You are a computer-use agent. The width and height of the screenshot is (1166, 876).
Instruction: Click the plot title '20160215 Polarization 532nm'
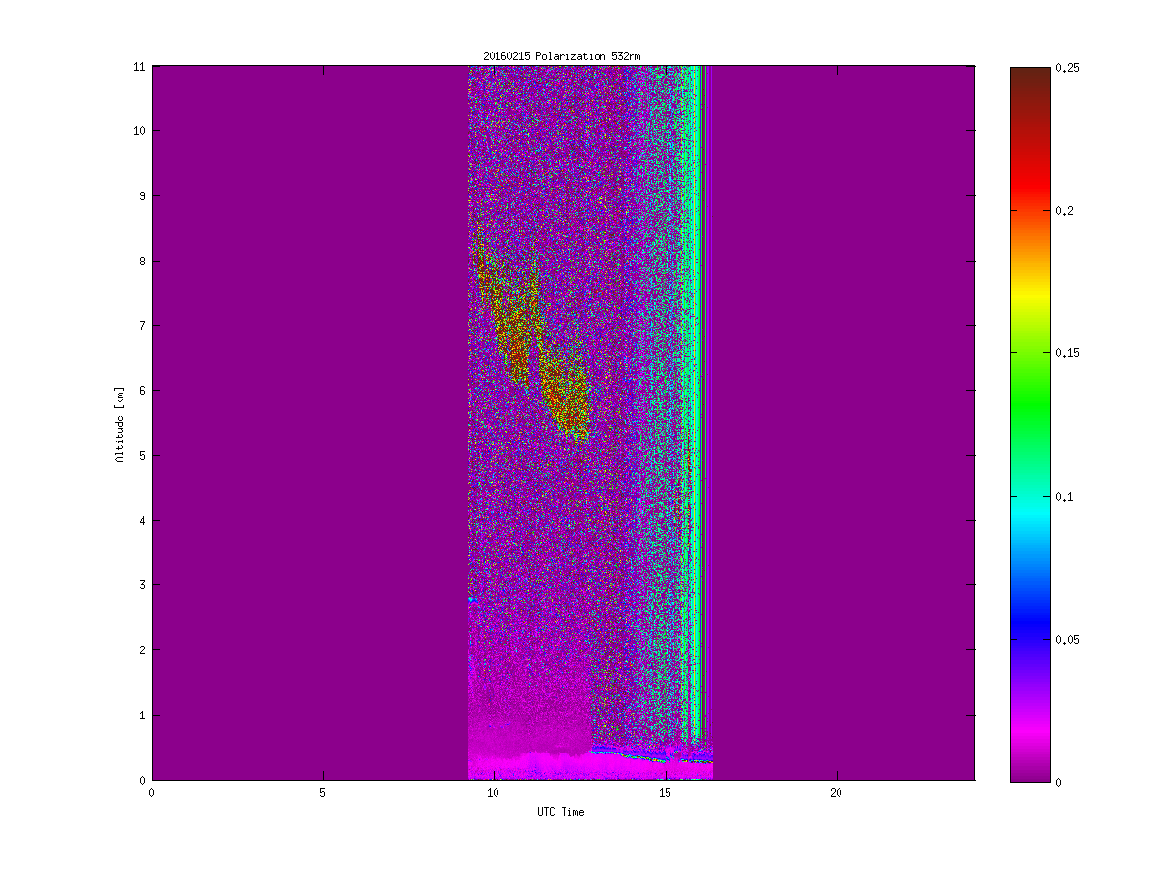pos(562,56)
